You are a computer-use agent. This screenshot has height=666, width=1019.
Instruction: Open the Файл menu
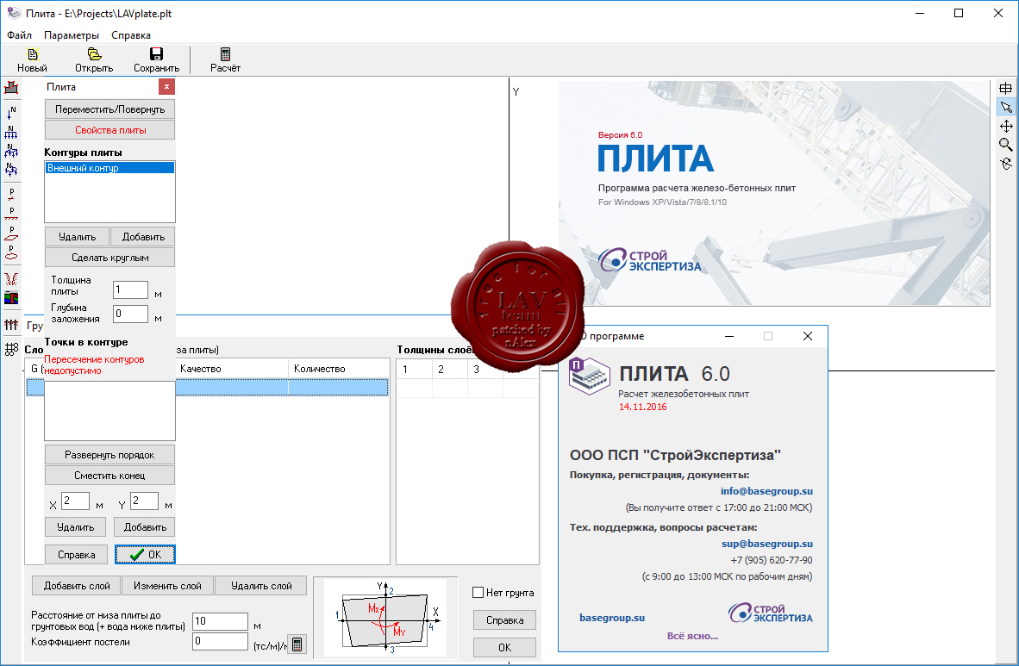pyautogui.click(x=20, y=35)
